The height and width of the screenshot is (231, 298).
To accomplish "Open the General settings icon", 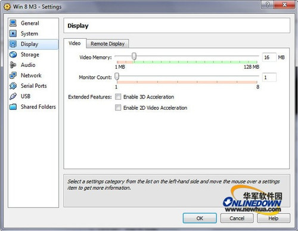I will click(13, 23).
